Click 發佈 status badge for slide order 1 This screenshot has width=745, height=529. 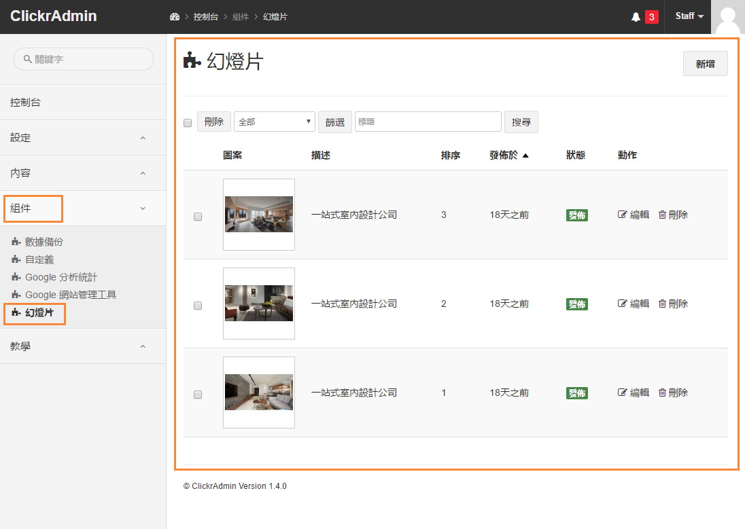tap(577, 393)
